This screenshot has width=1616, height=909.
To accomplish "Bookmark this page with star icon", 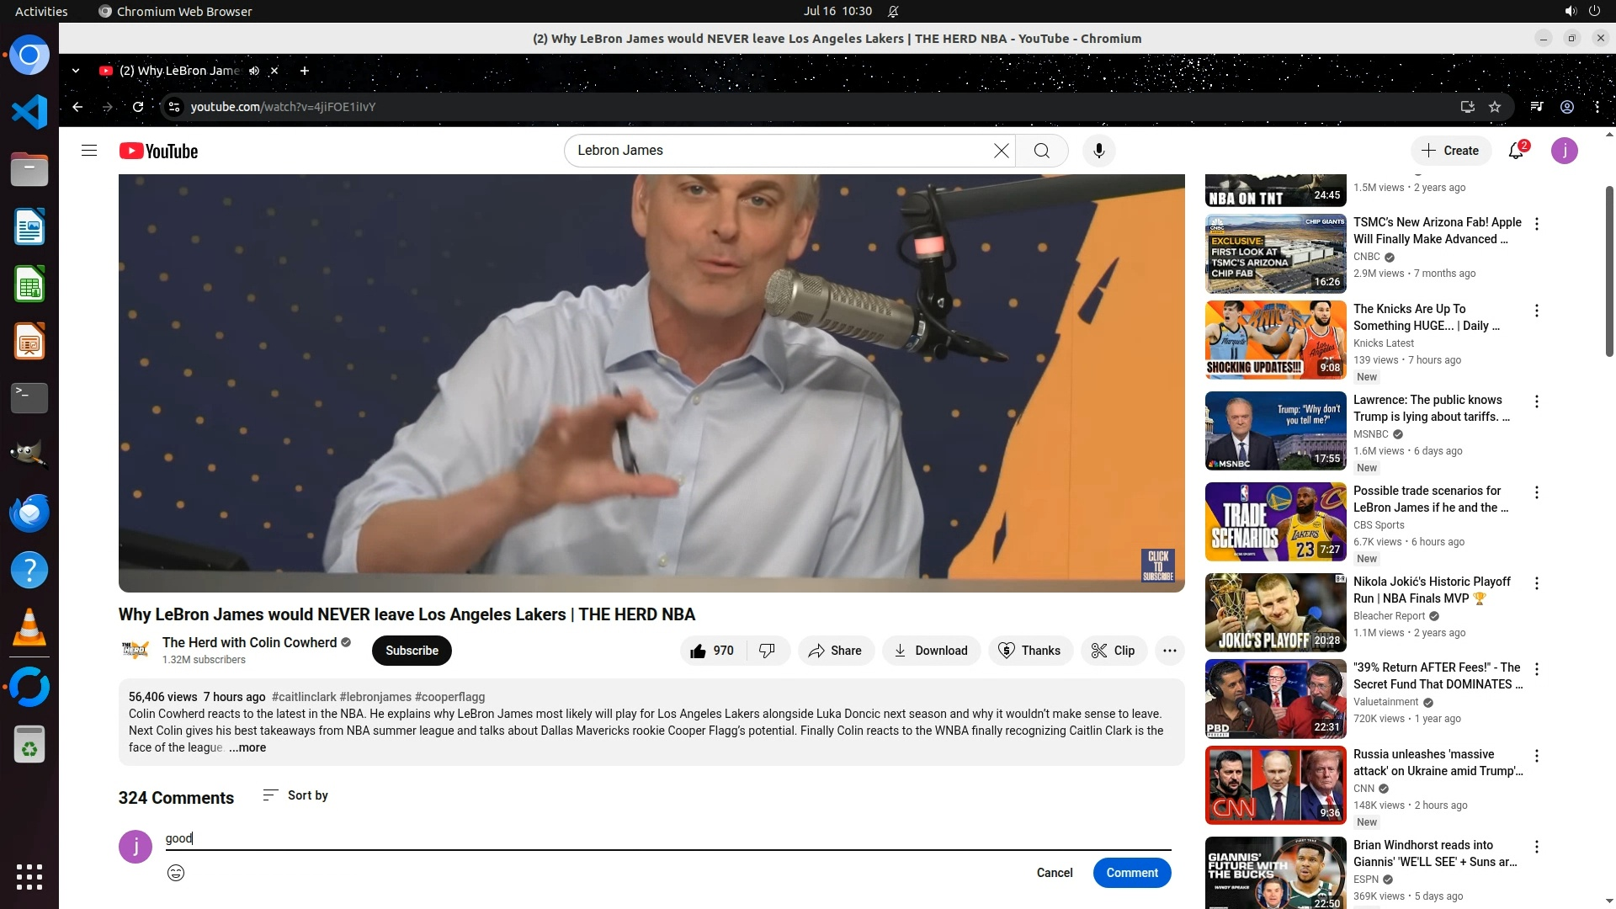I will [x=1495, y=107].
